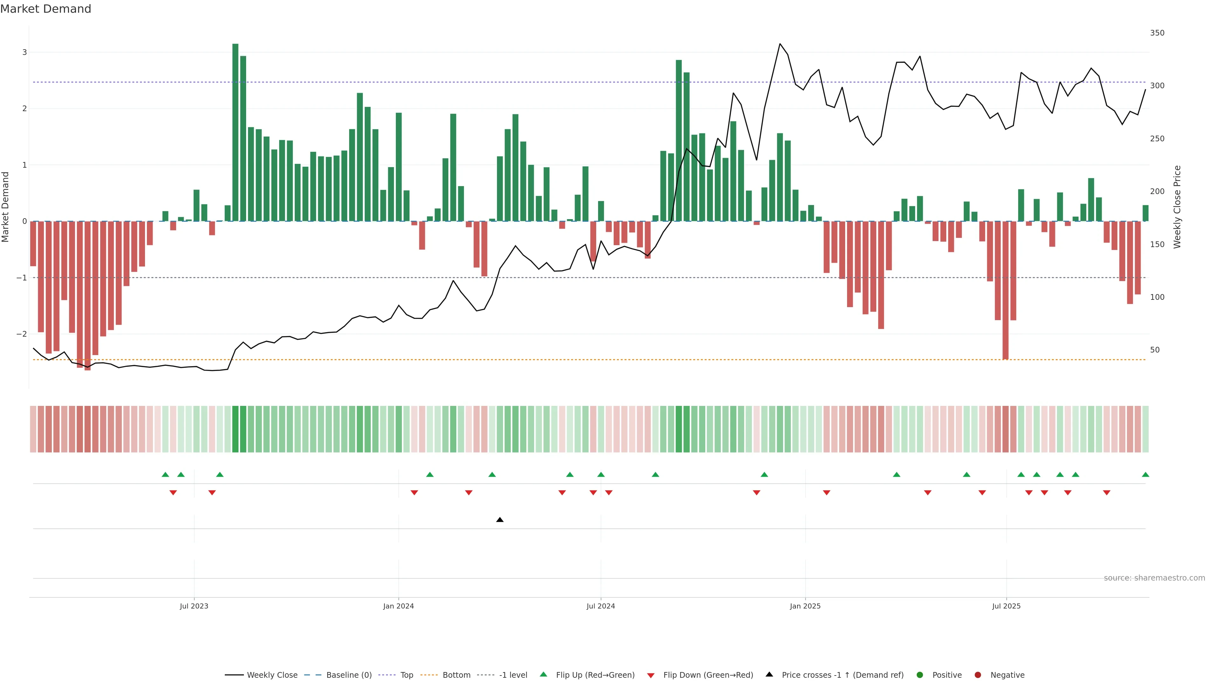Click the green Positive legend dot
Screen dimensions: 1221x686
(920, 675)
